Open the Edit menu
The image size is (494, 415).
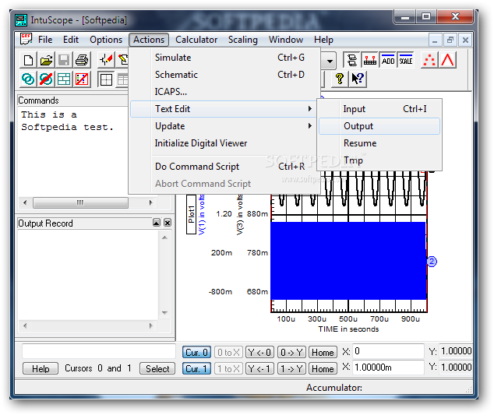71,40
